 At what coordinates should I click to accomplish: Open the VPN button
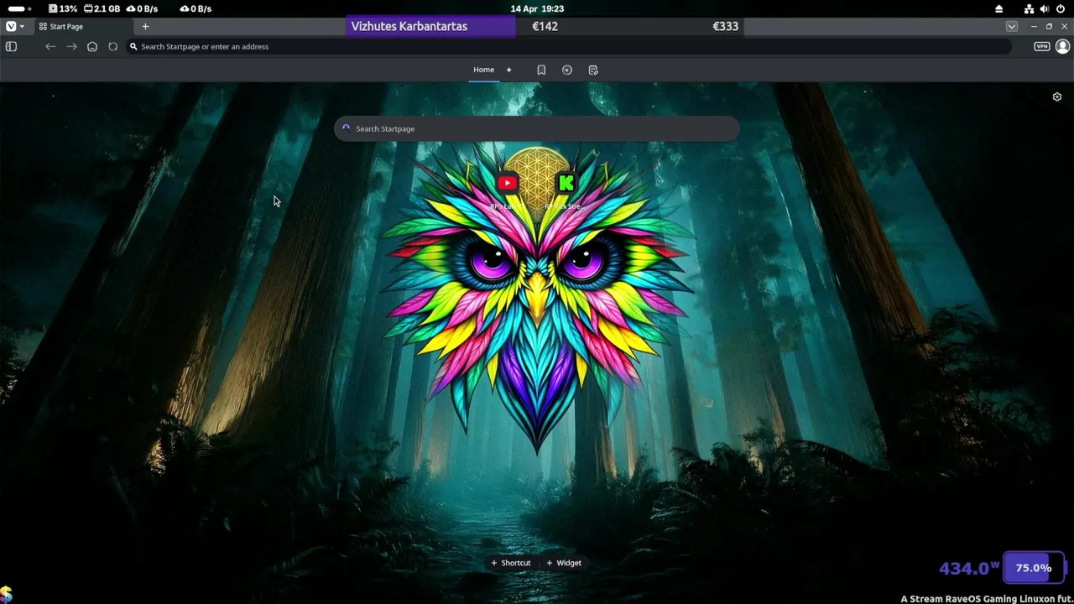1041,46
